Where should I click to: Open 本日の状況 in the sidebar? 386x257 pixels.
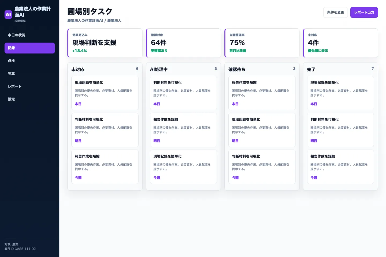point(29,35)
